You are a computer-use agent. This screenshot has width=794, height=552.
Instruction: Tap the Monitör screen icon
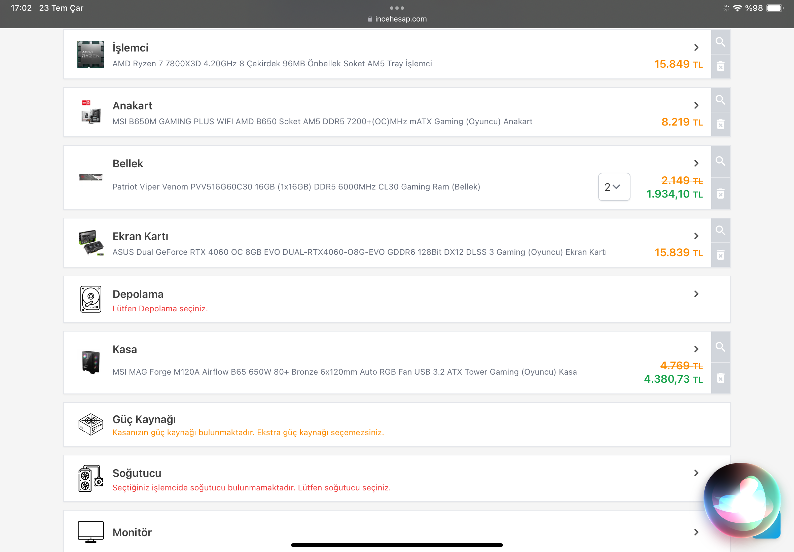91,532
